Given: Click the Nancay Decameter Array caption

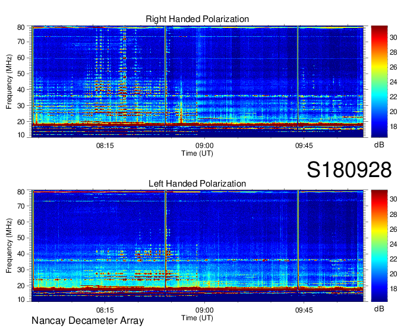Looking at the screenshot, I should [87, 320].
